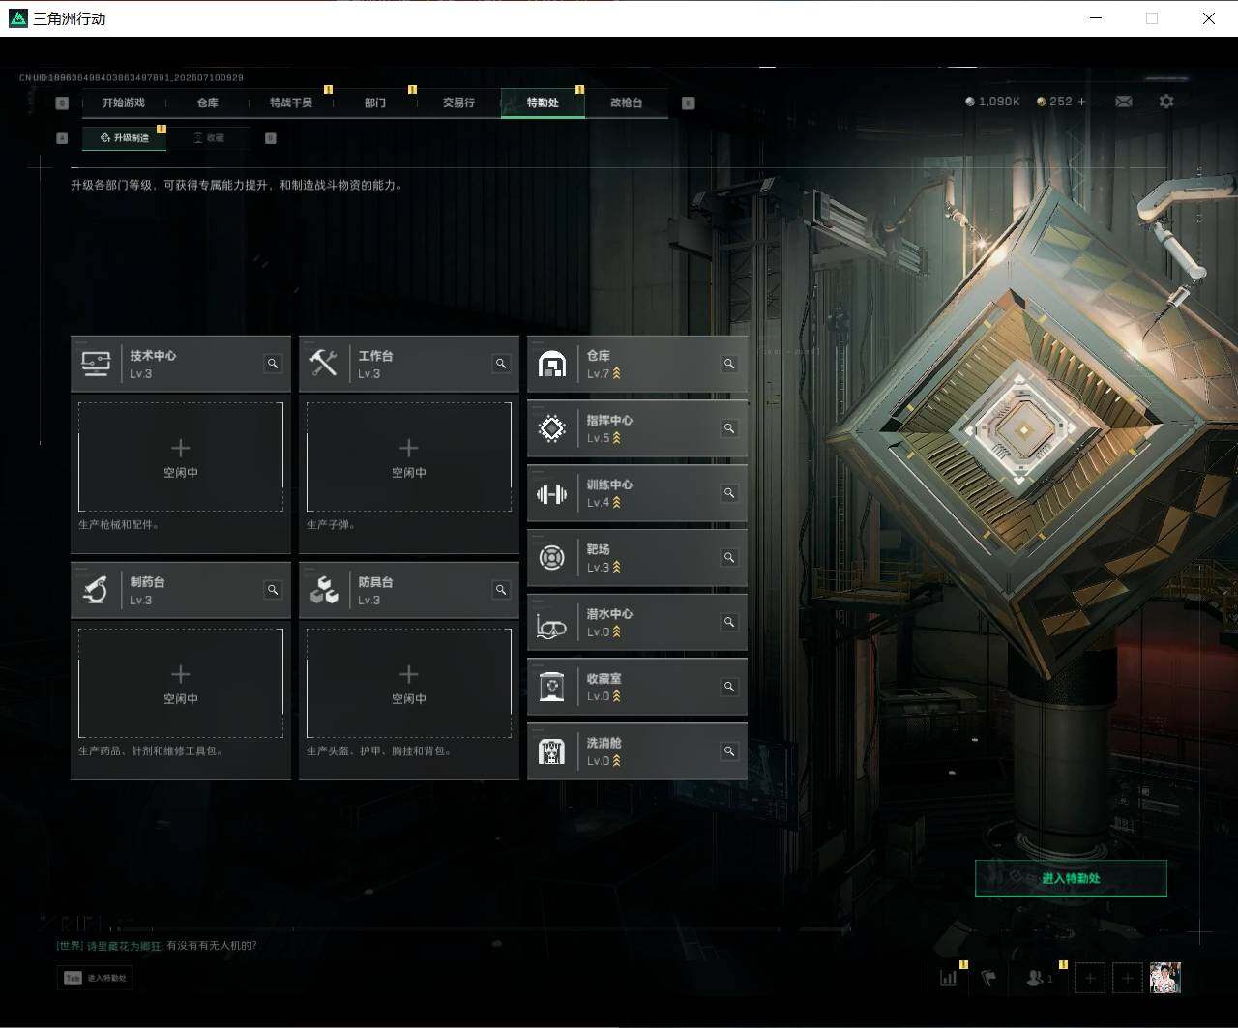Image resolution: width=1238 pixels, height=1028 pixels.
Task: Open settings gear icon
Action: (1166, 102)
